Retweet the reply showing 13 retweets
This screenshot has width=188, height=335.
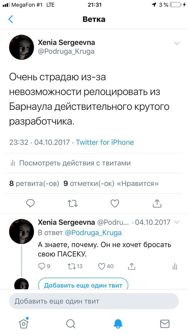coord(75,266)
